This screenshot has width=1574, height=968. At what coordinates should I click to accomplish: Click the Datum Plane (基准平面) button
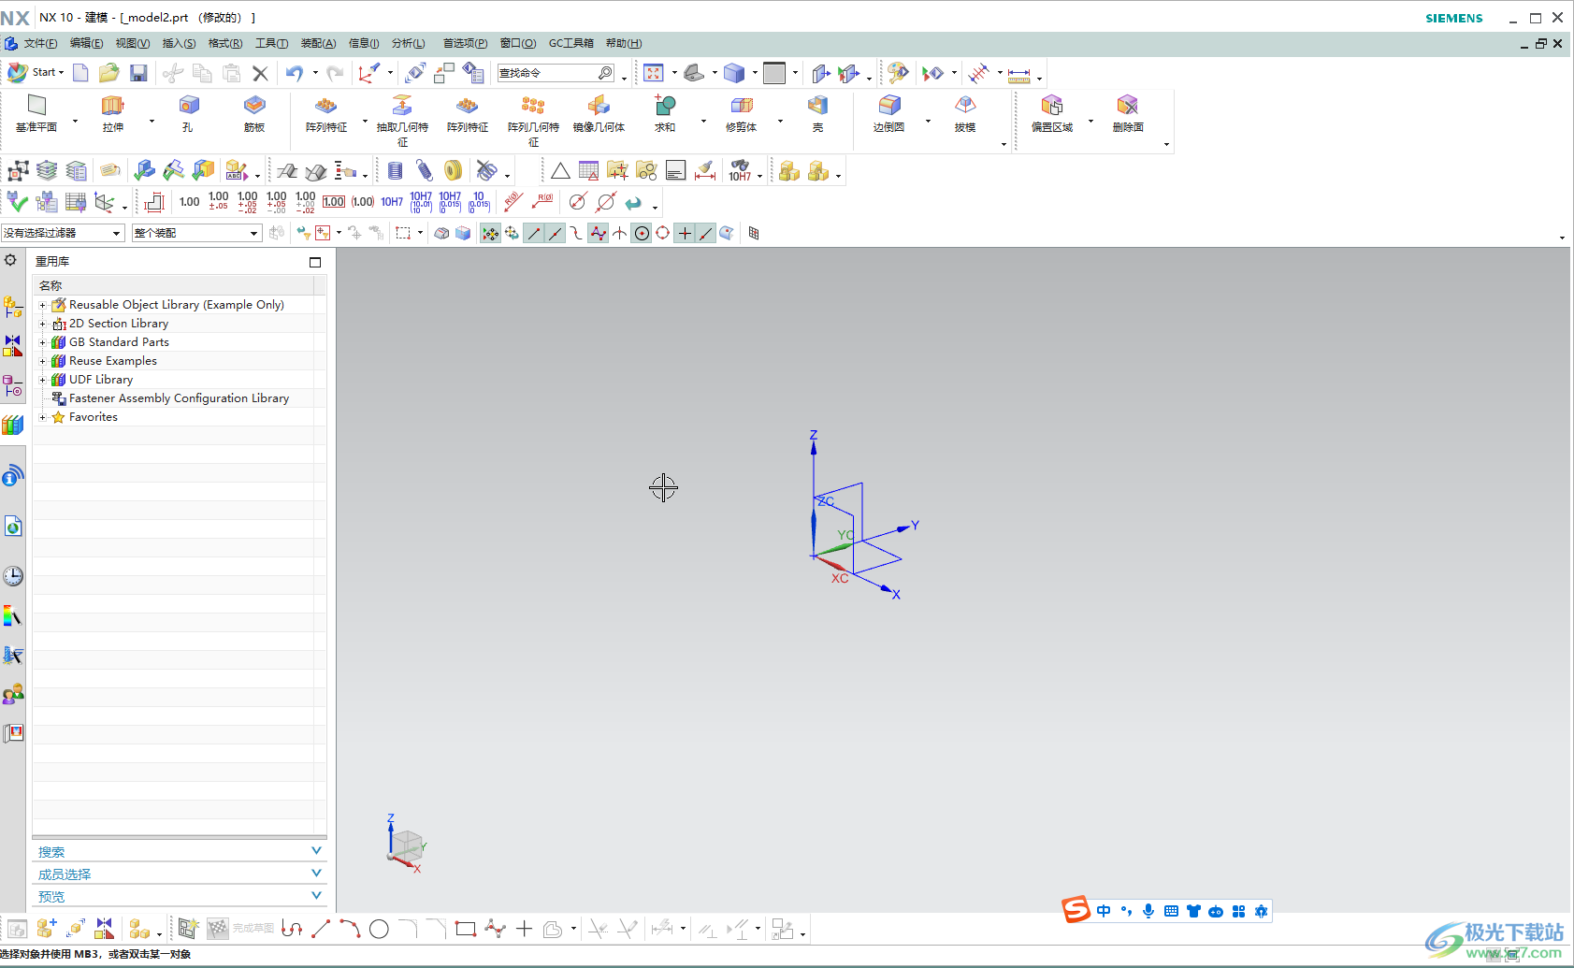[36, 113]
